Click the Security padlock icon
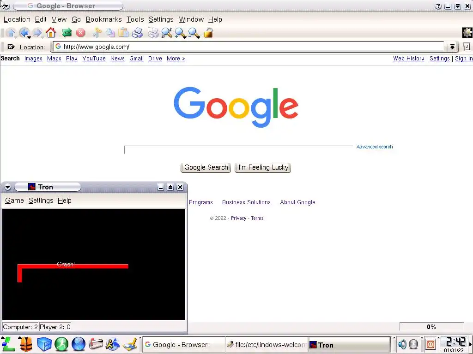The image size is (473, 354). coord(208,33)
